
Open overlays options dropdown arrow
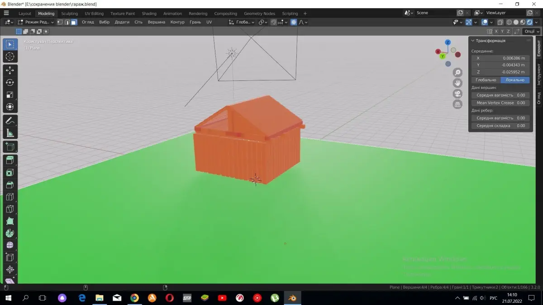491,22
